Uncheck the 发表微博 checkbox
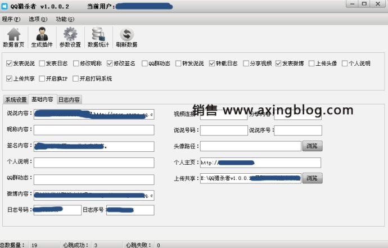The width and height of the screenshot is (388, 248). pyautogui.click(x=278, y=64)
